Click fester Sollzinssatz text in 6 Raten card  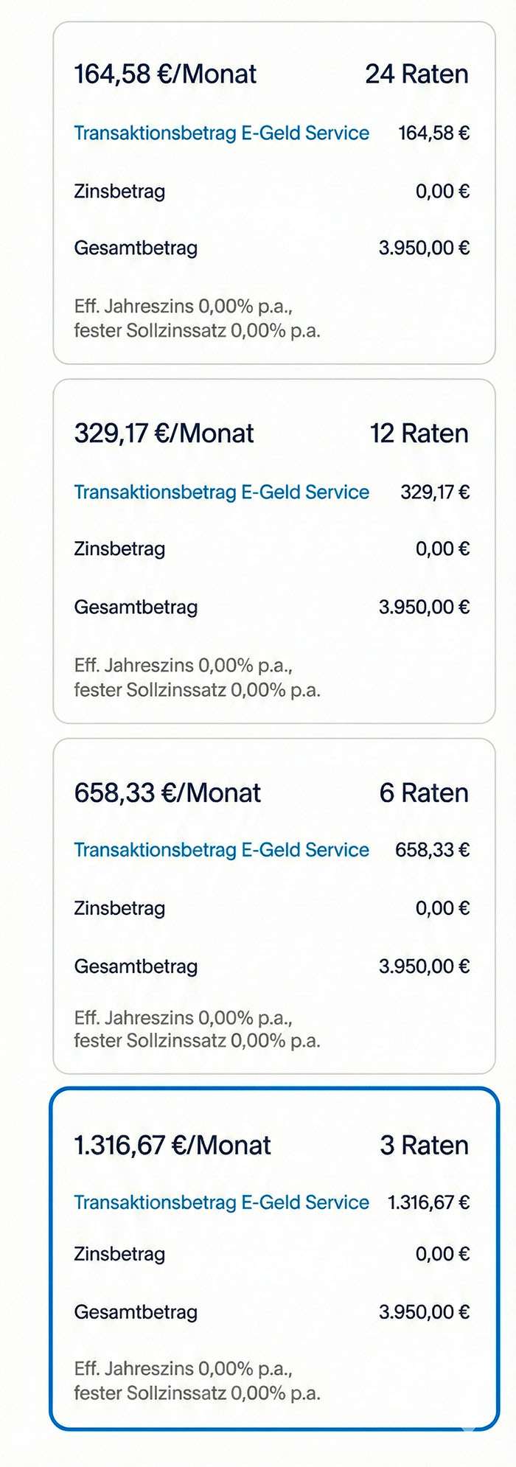tap(197, 1041)
